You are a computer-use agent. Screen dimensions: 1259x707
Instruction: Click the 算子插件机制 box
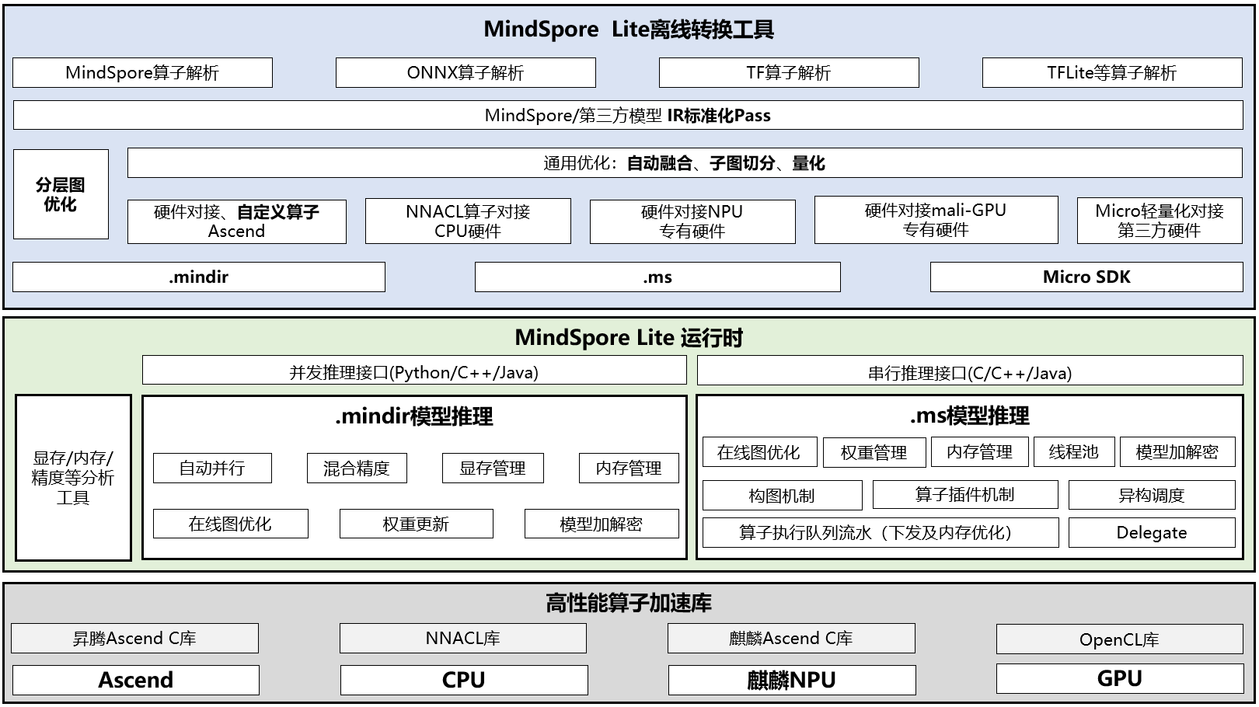(x=964, y=494)
